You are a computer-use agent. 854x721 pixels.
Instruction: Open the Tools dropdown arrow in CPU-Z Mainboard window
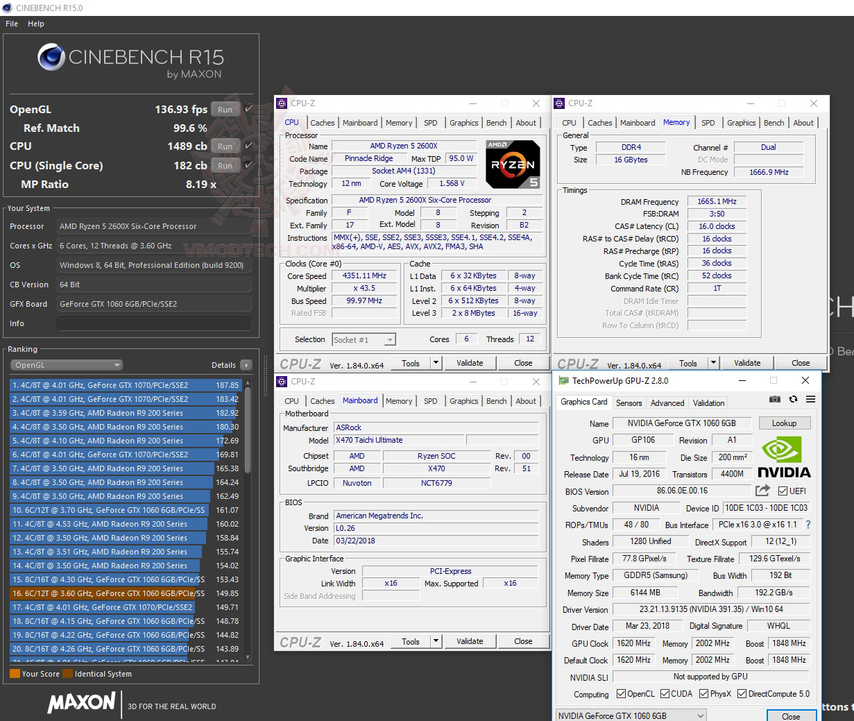tap(436, 641)
